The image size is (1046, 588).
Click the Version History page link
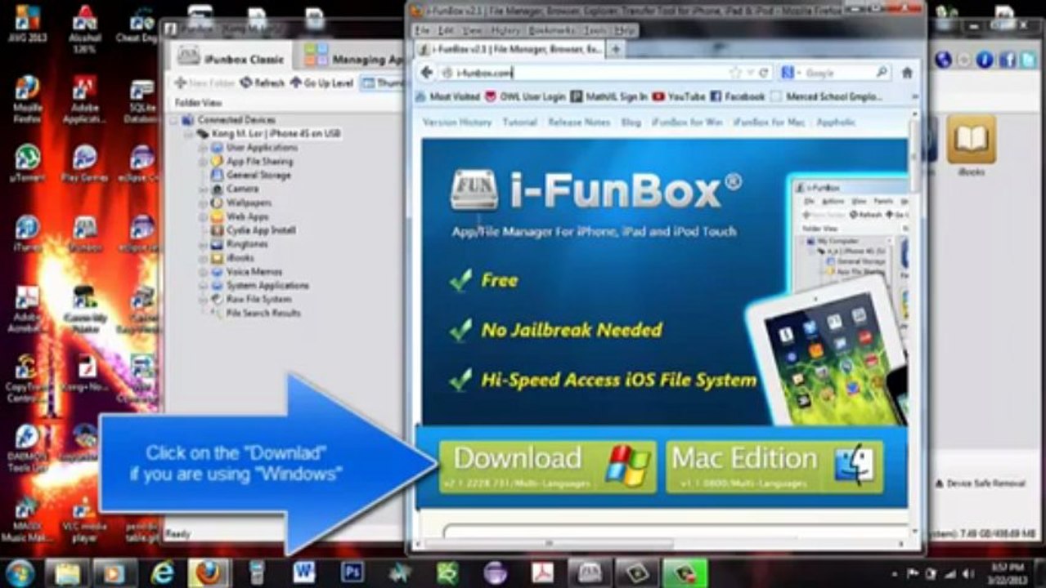click(x=457, y=122)
